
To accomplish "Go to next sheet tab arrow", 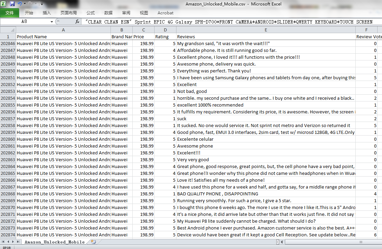I will (13, 242).
